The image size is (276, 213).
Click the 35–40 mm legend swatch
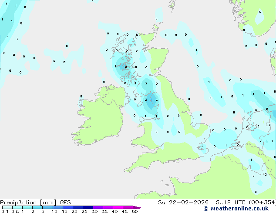(x=108, y=207)
